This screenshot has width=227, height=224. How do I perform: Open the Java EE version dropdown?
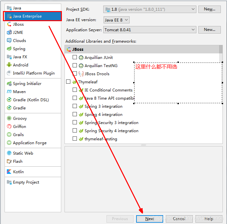(x=116, y=20)
